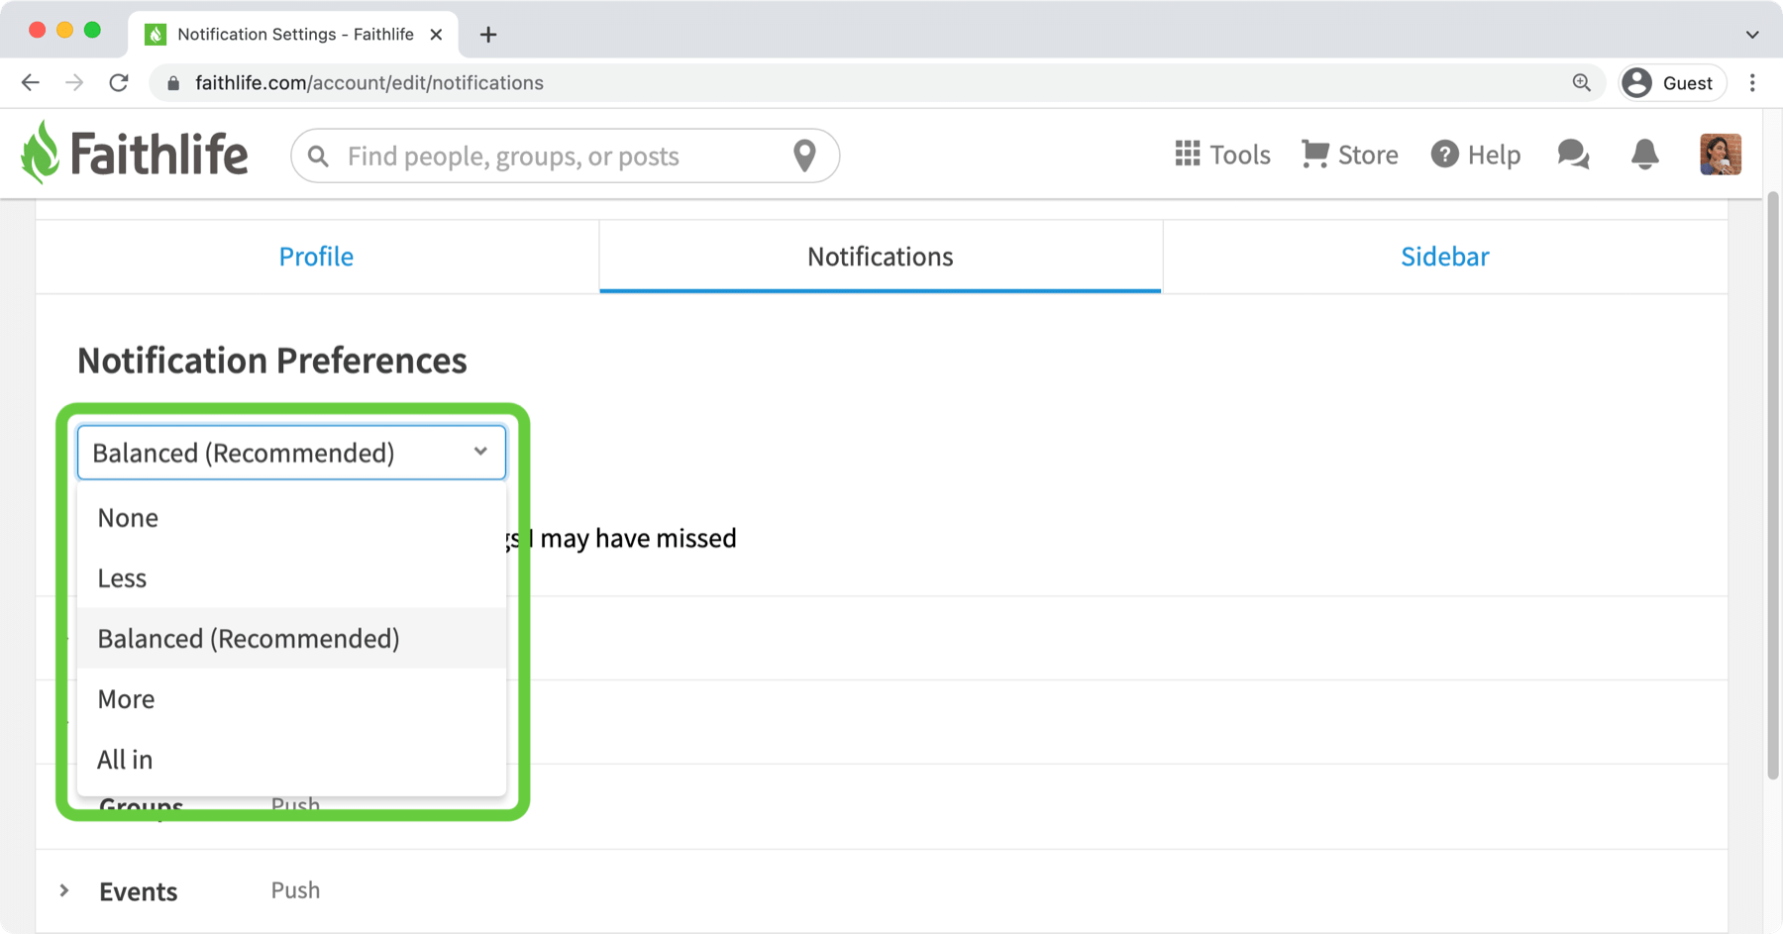Click the page vertical scrollbar

click(x=1773, y=485)
